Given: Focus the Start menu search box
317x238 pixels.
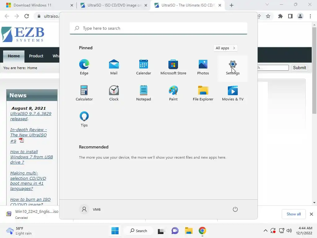Looking at the screenshot, I should [x=158, y=28].
